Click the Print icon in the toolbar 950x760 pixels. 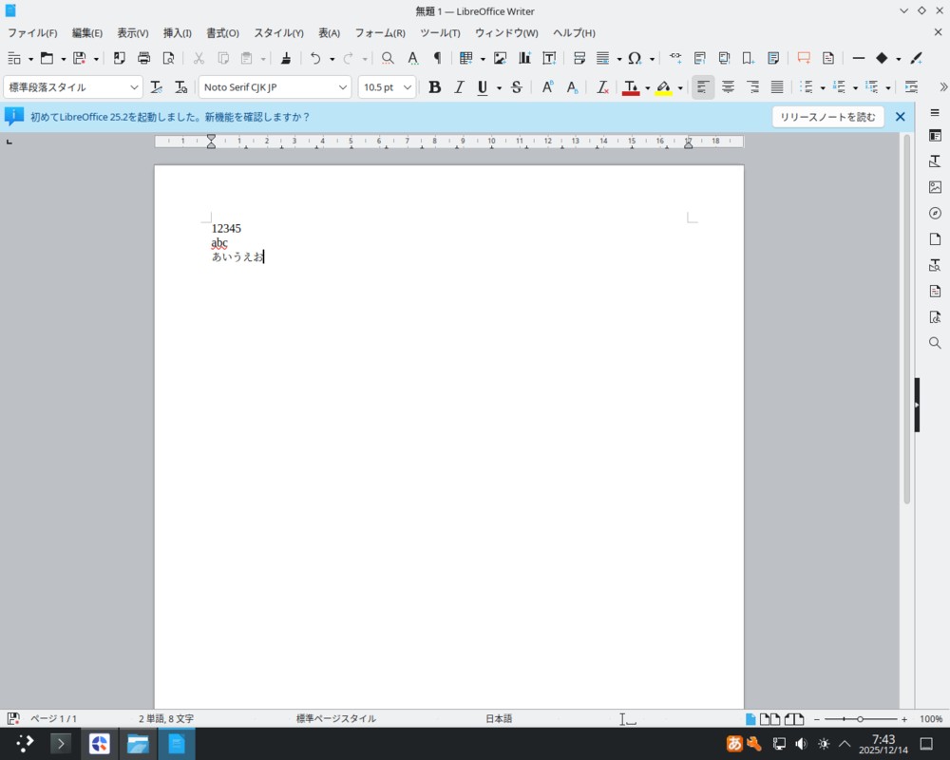[143, 58]
